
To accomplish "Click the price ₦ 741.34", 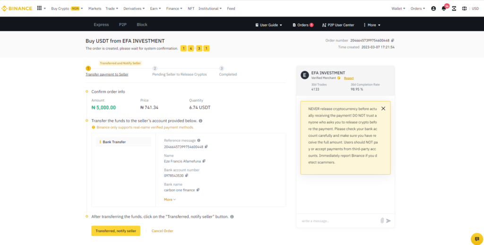I will tap(149, 108).
